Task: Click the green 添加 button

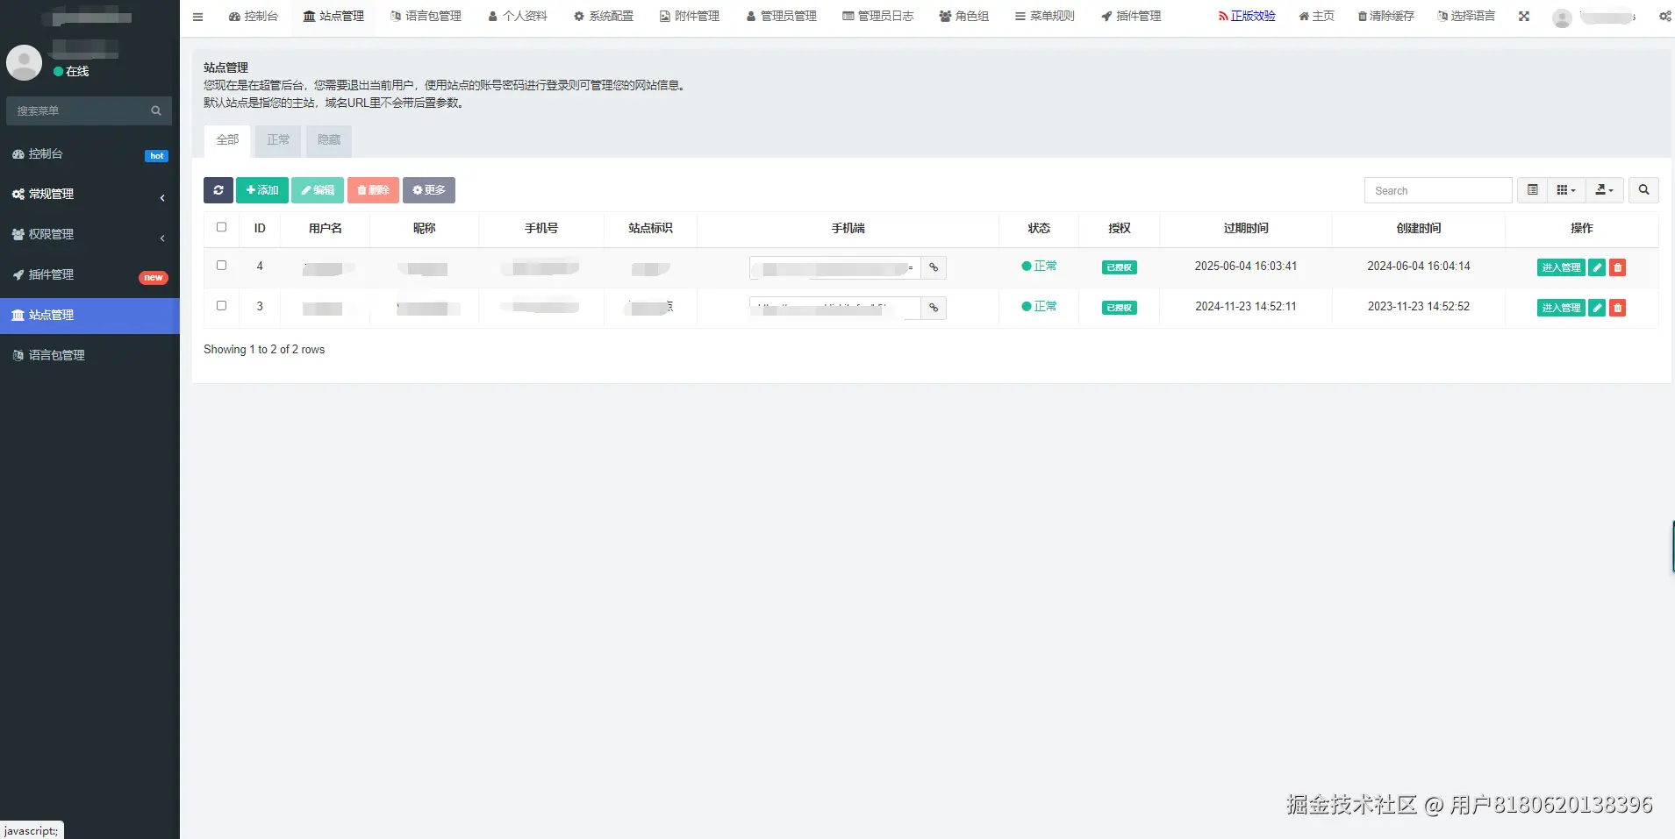Action: (x=262, y=190)
